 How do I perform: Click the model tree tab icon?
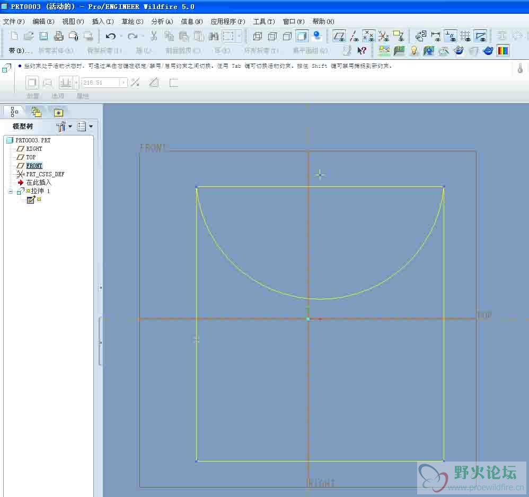coord(14,112)
